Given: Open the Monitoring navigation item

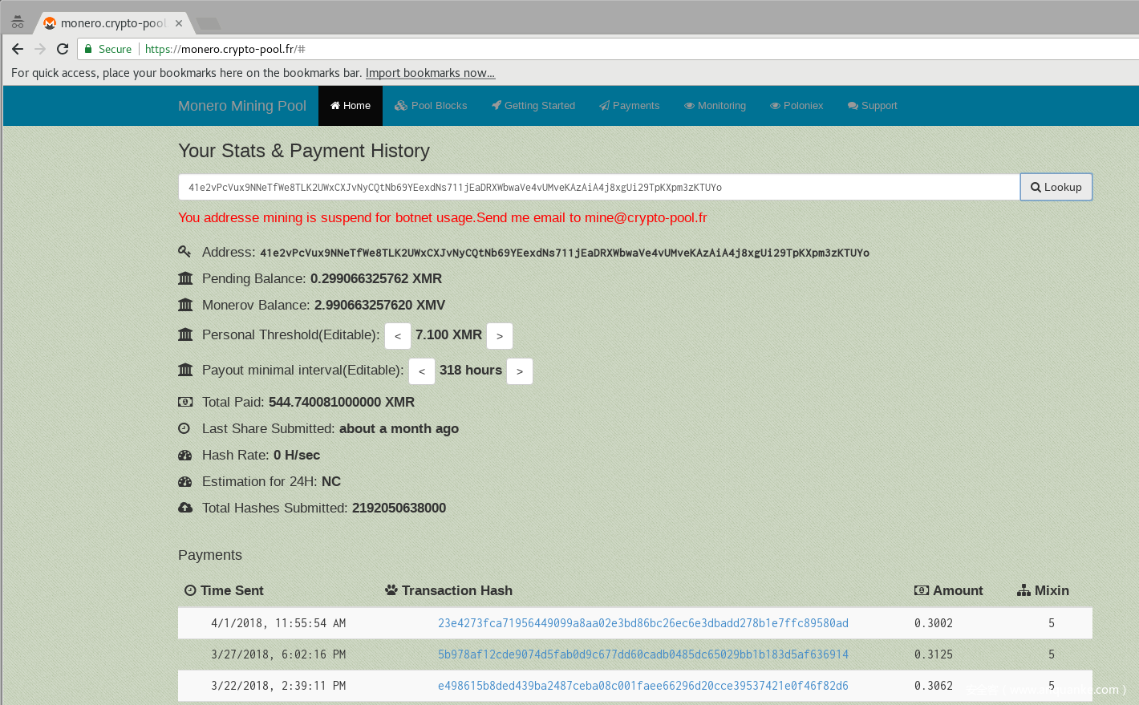Looking at the screenshot, I should [715, 106].
